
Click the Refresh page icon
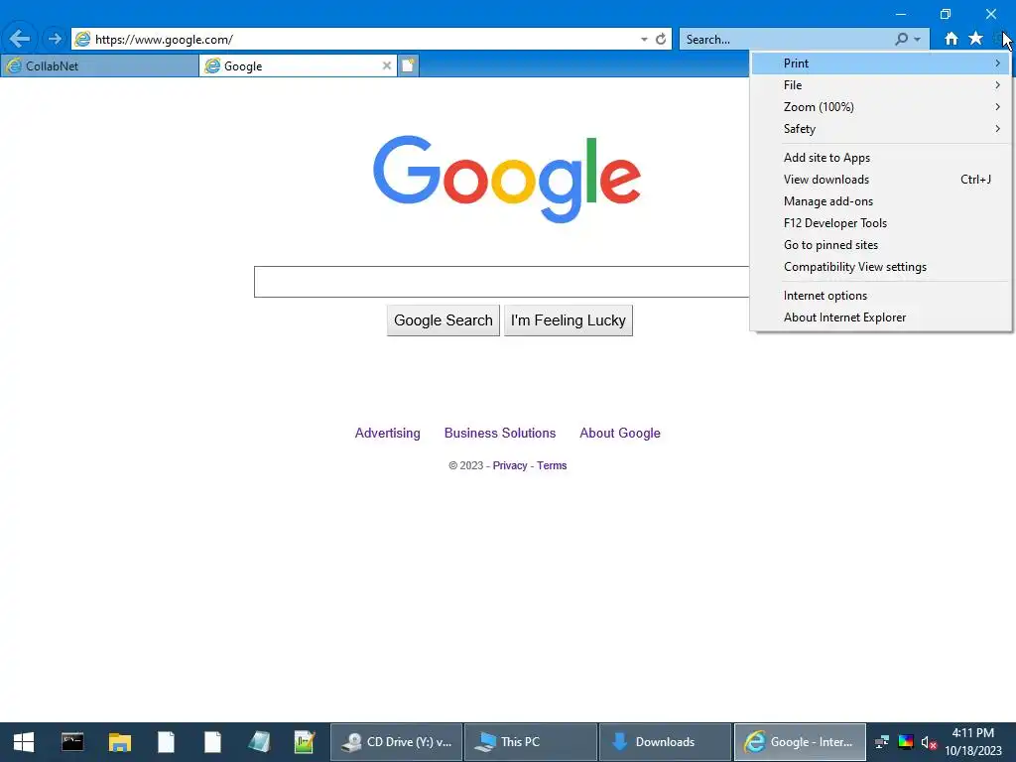pos(660,39)
